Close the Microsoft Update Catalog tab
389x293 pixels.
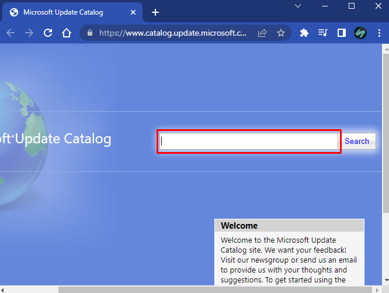tap(133, 12)
